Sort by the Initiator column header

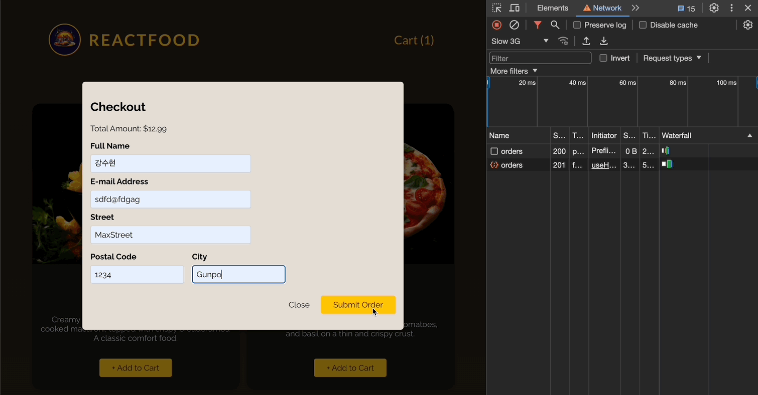[x=604, y=136]
